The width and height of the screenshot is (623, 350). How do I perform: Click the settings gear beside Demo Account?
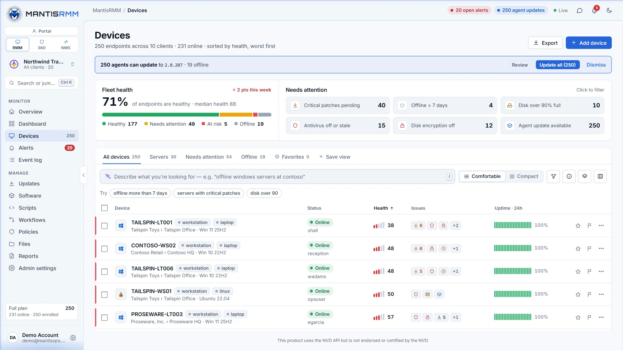(x=73, y=338)
